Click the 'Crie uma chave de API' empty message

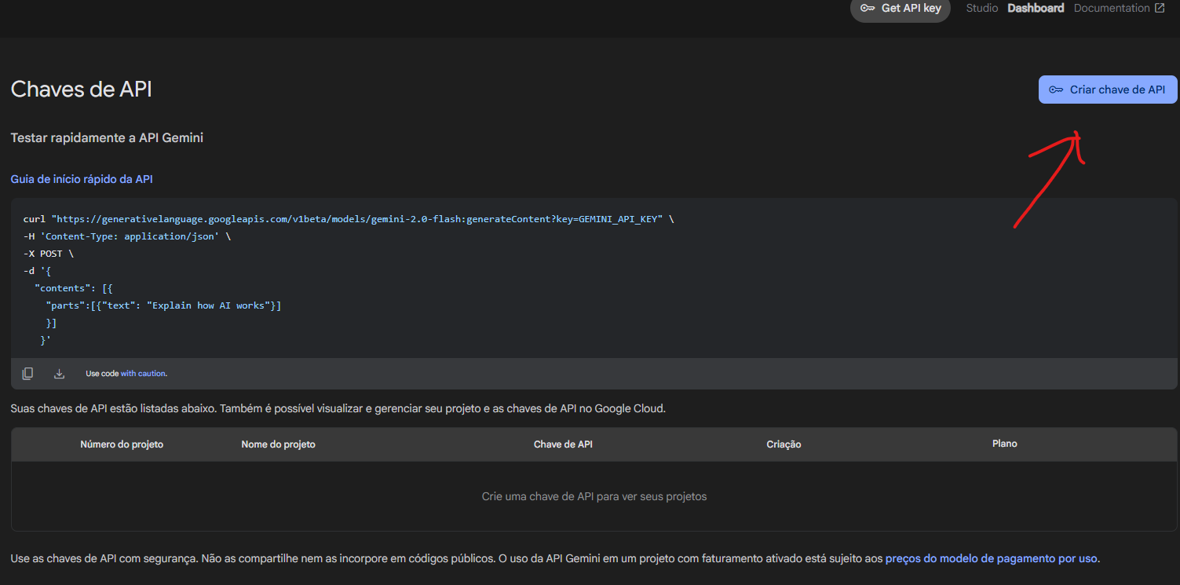[x=594, y=496]
